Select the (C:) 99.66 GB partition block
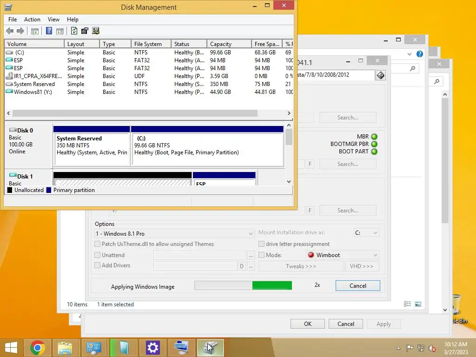This screenshot has width=476, height=357. 207,146
